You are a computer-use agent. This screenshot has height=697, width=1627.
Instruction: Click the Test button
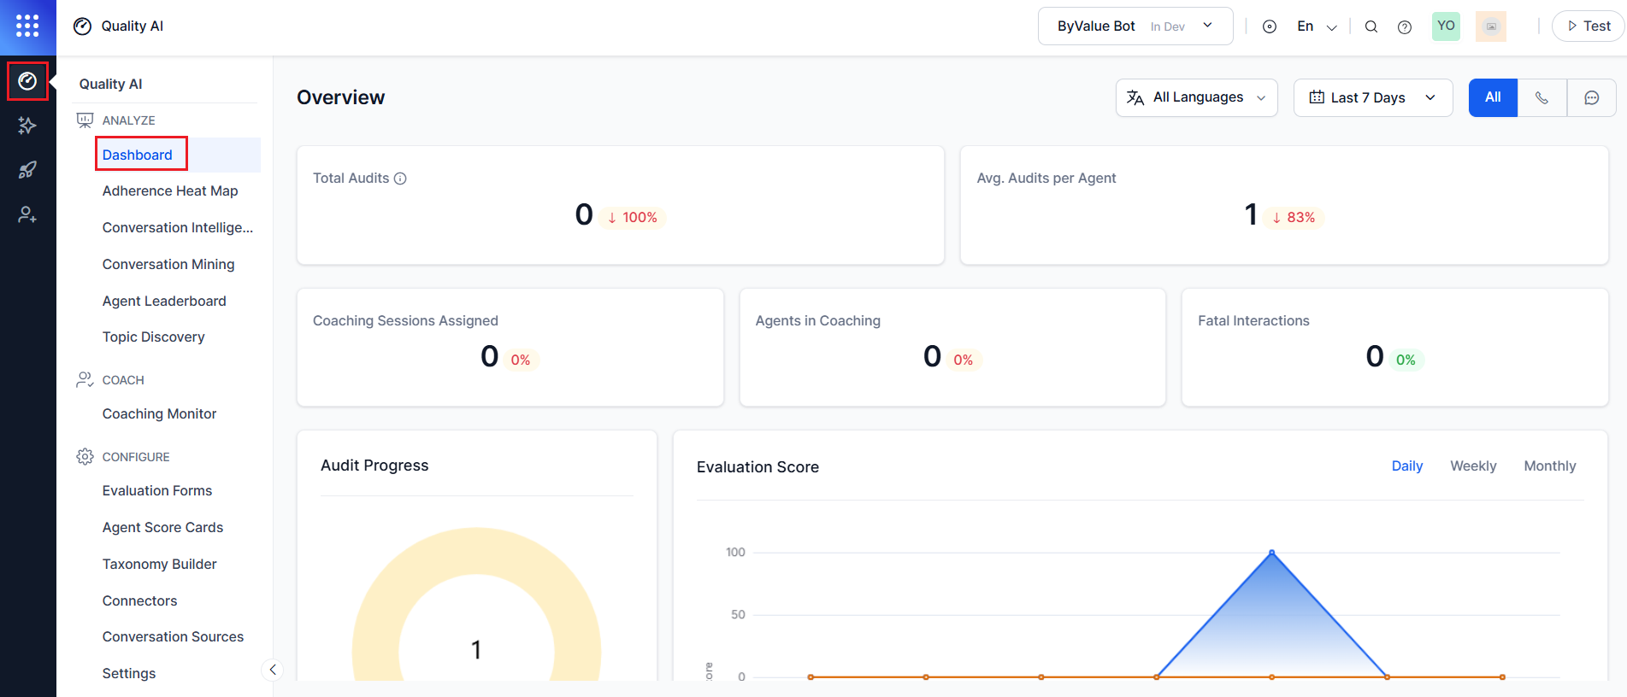tap(1589, 26)
